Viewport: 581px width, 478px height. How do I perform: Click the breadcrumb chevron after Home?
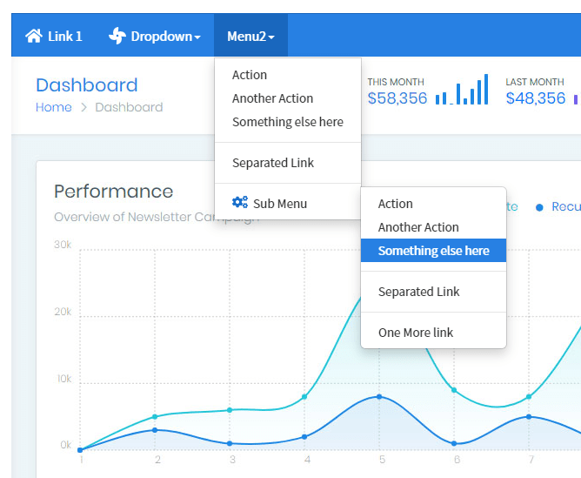(x=83, y=108)
